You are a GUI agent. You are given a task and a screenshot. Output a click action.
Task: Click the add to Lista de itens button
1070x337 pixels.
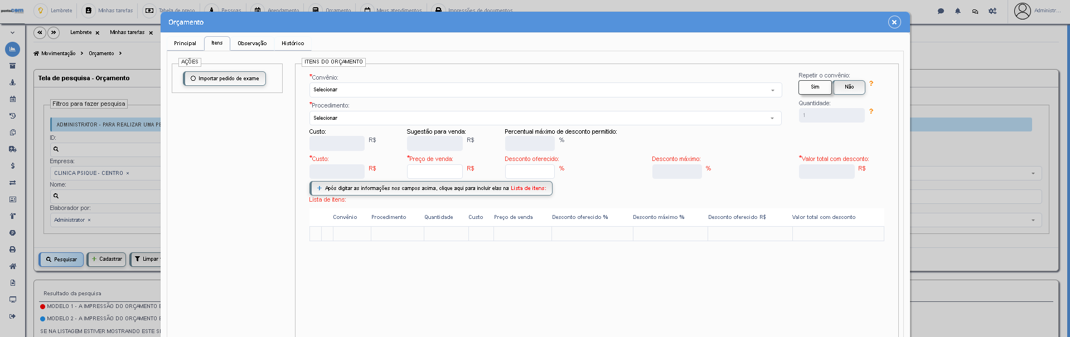(431, 188)
